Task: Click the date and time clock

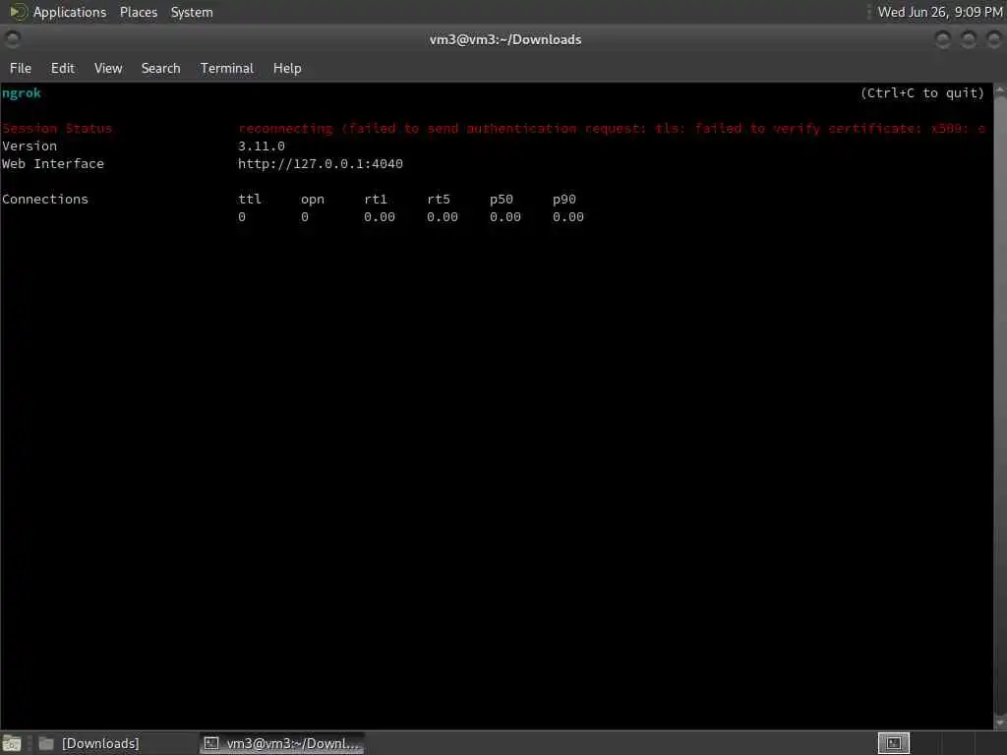Action: 939,12
